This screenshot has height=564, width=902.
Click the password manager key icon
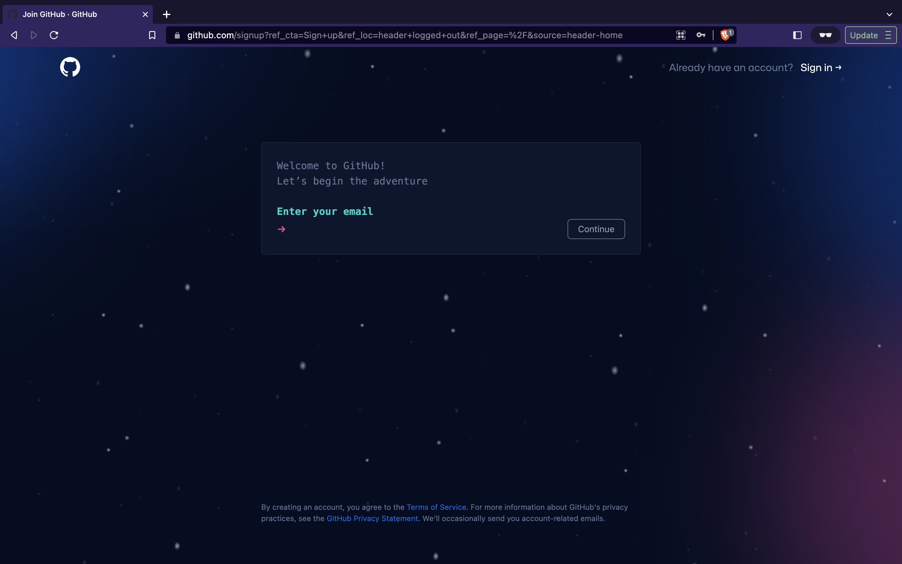[x=701, y=34]
